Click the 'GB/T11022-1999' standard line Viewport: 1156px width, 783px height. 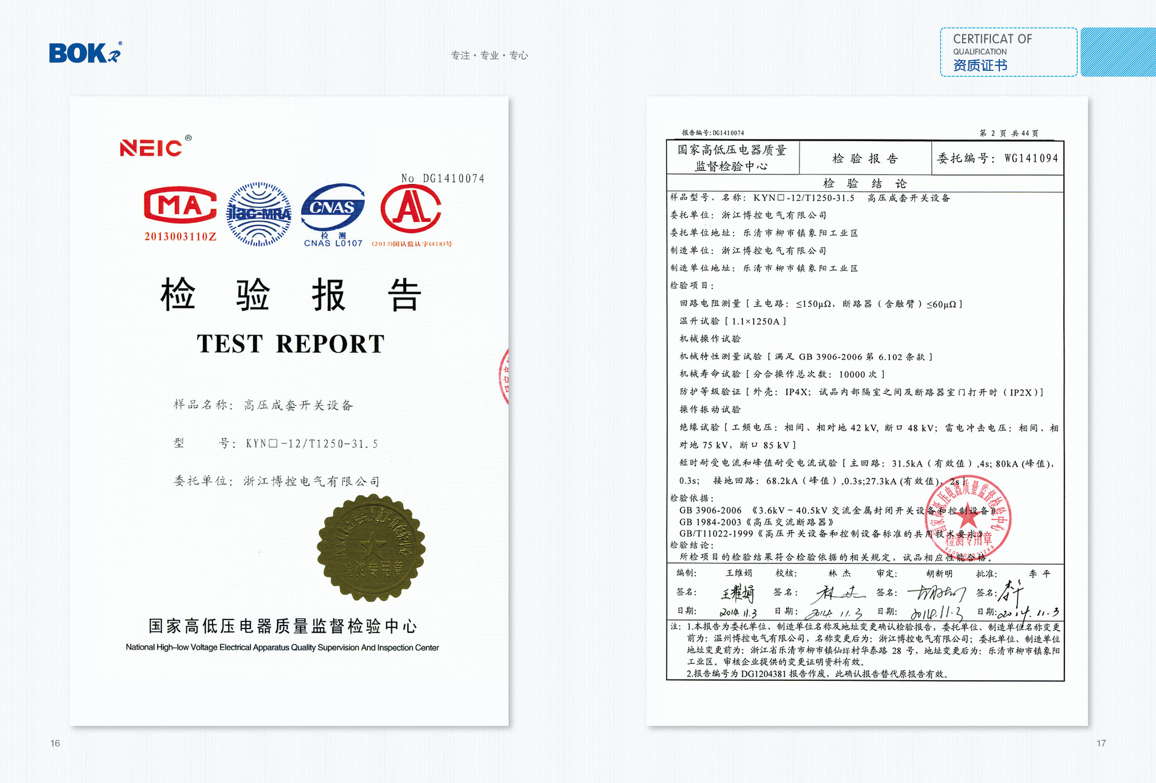tap(831, 533)
